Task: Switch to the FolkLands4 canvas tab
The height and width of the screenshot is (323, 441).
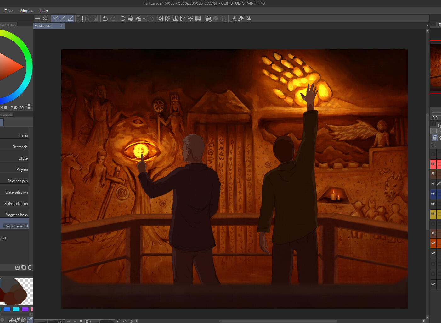Action: pyautogui.click(x=43, y=26)
